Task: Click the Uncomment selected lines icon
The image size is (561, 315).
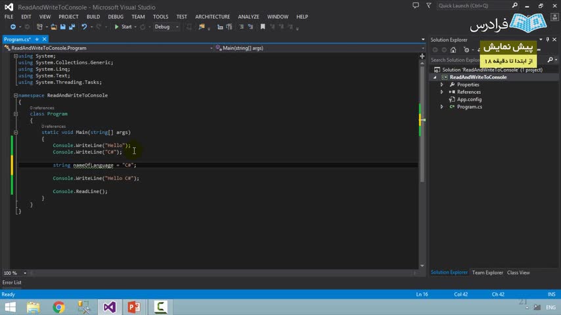Action: click(x=250, y=27)
